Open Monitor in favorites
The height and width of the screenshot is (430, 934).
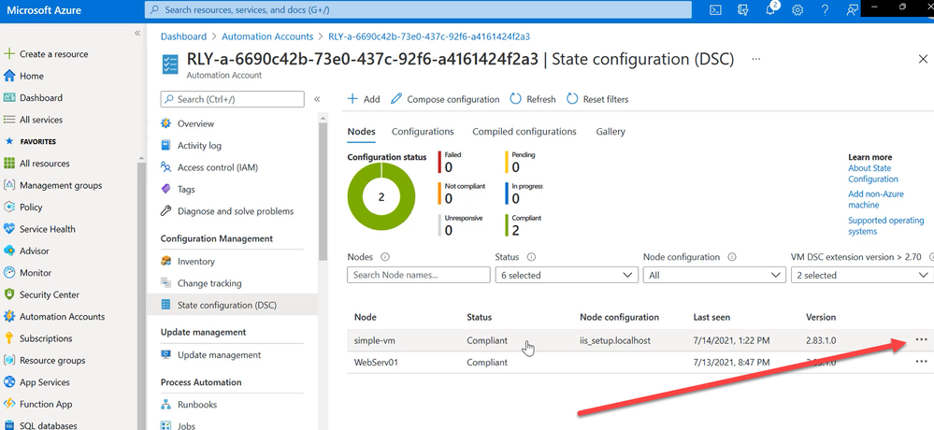[x=36, y=273]
